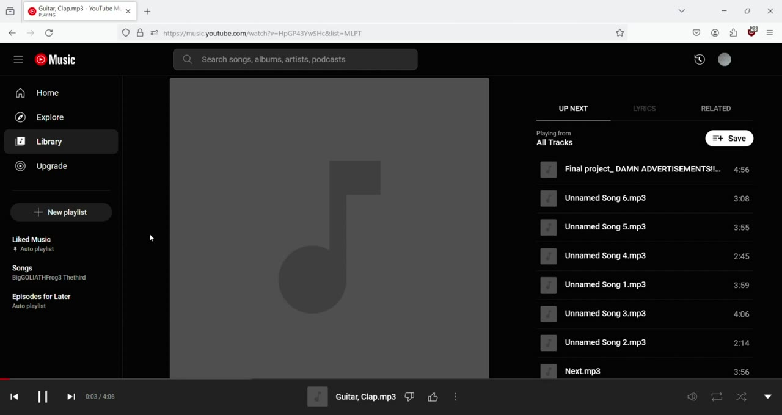Create a New playlist
This screenshot has height=415, width=782.
click(x=61, y=212)
